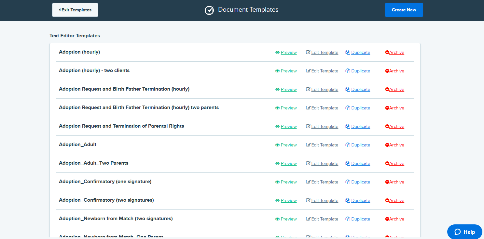Click duplicate icon for Adoption Request and Termination of Parental Rights
484x239 pixels.
348,126
